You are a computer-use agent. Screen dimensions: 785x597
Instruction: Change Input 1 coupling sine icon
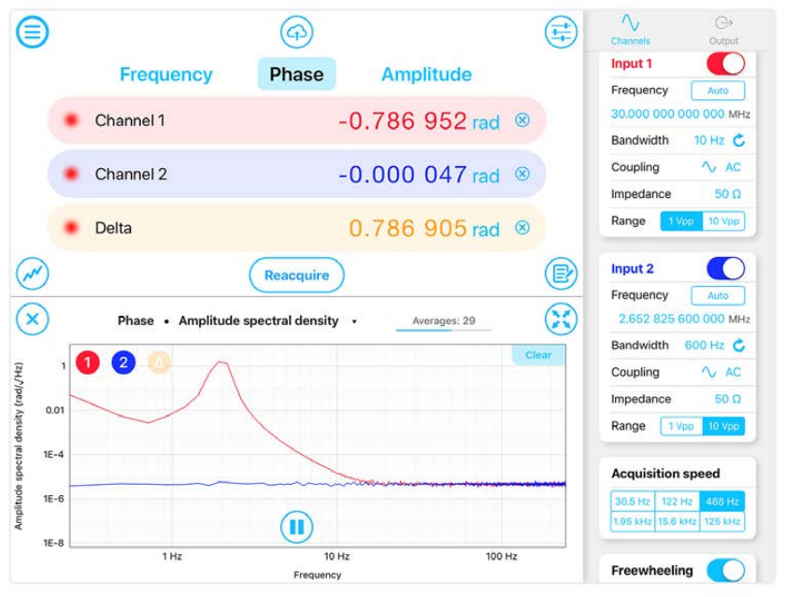(x=708, y=167)
